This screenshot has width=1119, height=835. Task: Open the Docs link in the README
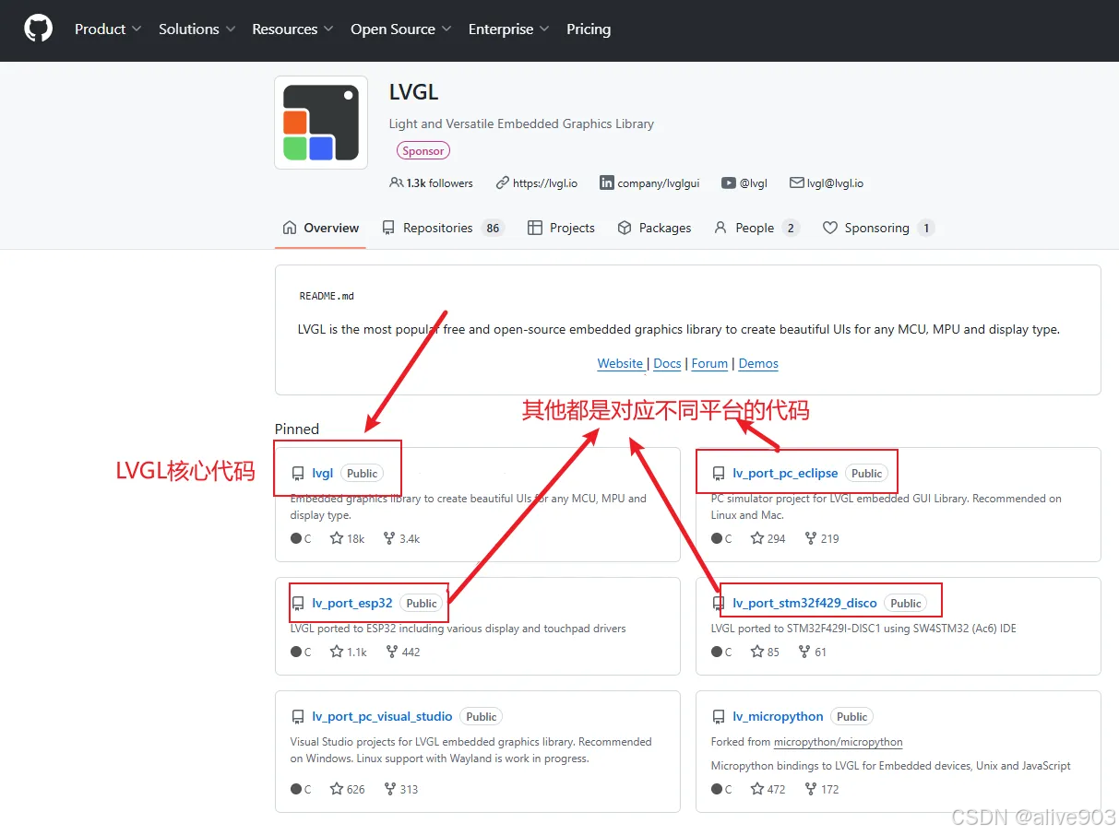[x=667, y=364]
